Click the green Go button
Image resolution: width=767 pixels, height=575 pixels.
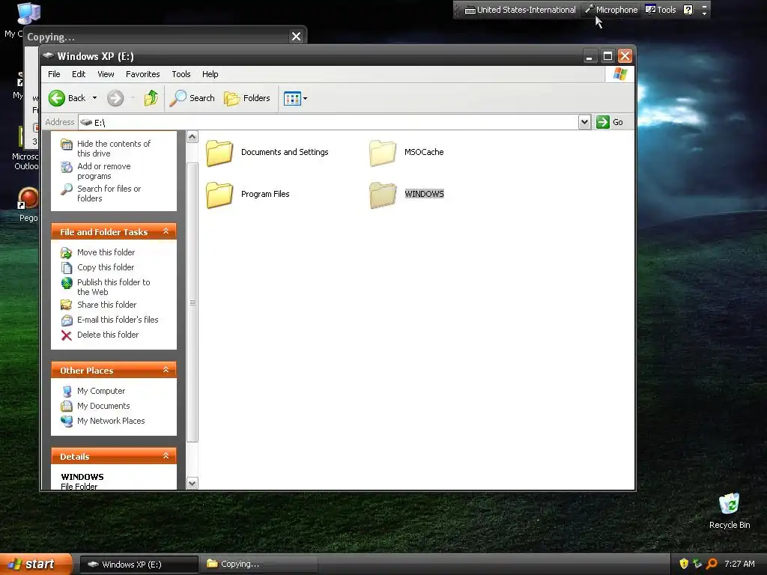pos(610,122)
